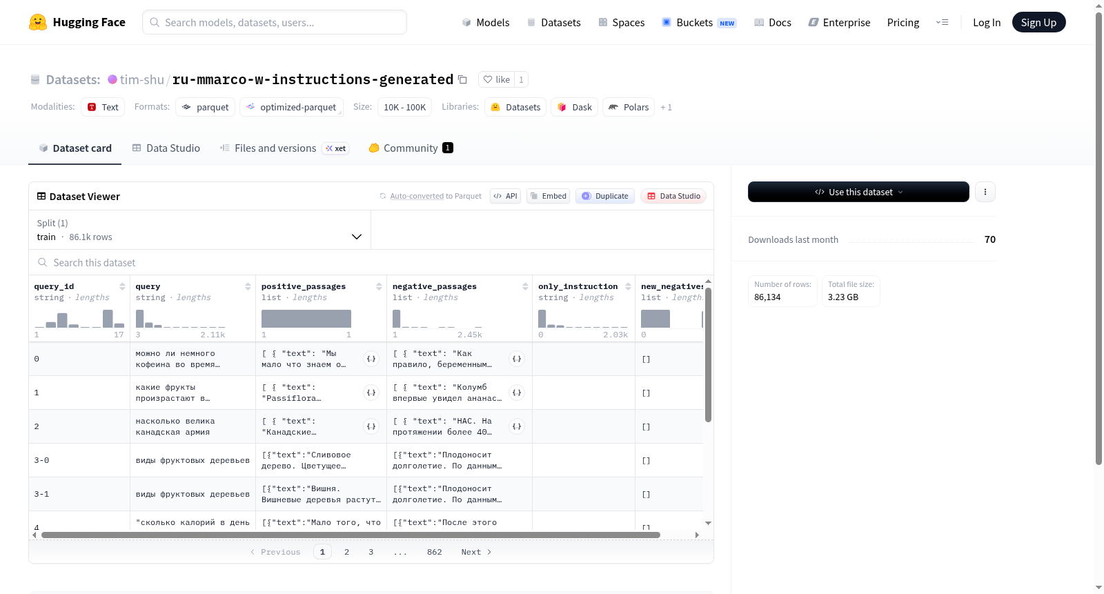Viewport: 1104px width, 594px height.
Task: Jump to page 862 of rows
Action: (435, 552)
